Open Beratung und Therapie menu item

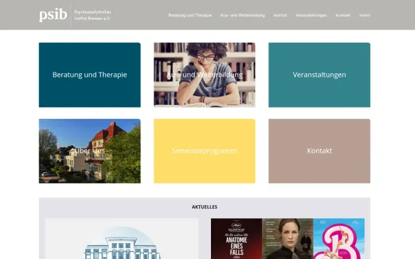[x=190, y=15]
